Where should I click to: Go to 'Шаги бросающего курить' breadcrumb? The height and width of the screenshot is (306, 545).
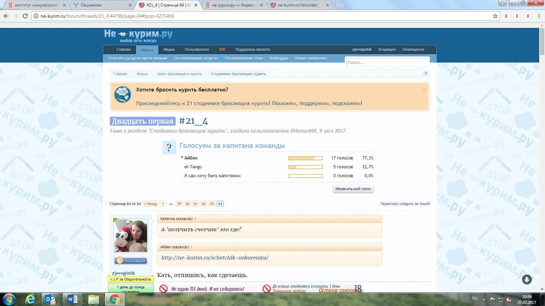(180, 74)
